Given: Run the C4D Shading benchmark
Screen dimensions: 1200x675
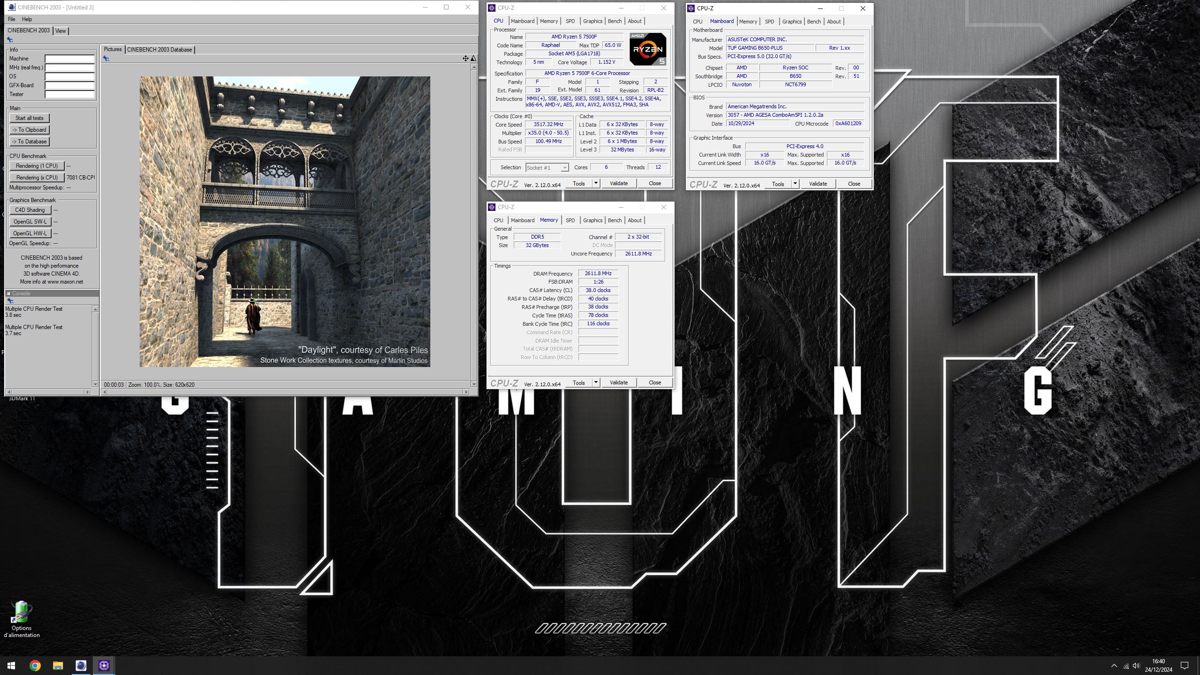Looking at the screenshot, I should coord(30,210).
